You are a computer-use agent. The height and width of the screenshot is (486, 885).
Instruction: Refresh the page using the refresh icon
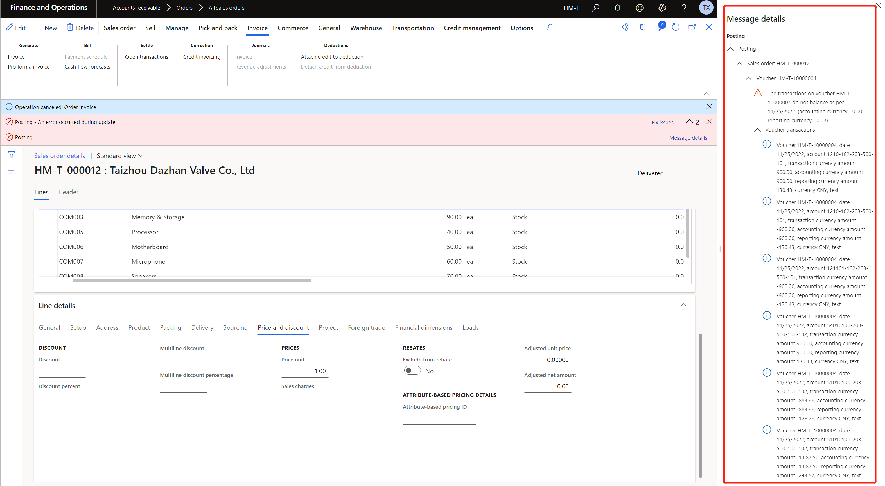pyautogui.click(x=676, y=27)
